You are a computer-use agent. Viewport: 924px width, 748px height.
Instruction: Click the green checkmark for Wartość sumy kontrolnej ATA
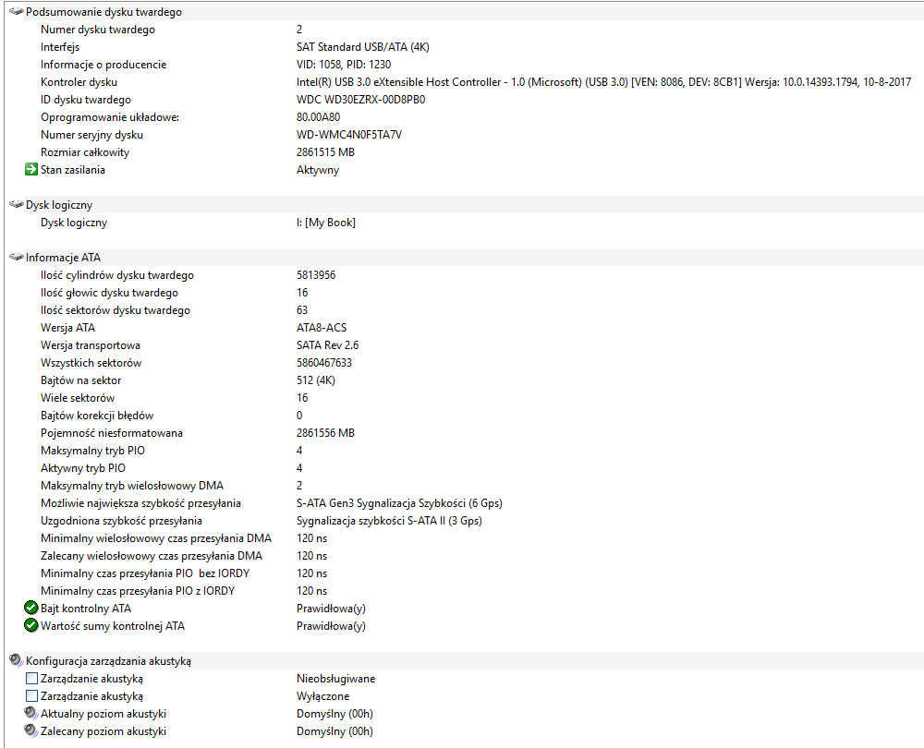pyautogui.click(x=31, y=625)
